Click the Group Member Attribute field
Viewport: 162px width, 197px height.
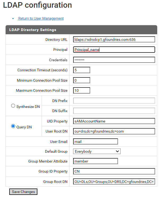click(95, 161)
